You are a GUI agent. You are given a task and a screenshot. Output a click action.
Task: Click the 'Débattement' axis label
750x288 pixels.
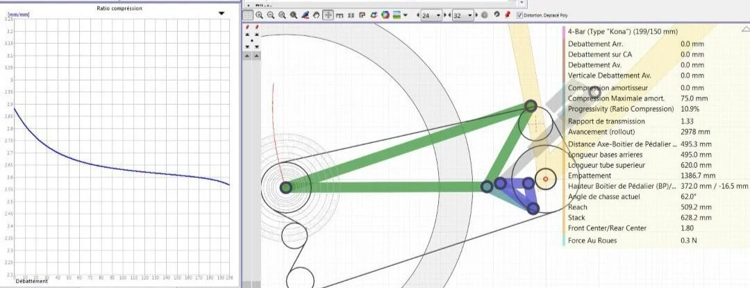pos(31,281)
